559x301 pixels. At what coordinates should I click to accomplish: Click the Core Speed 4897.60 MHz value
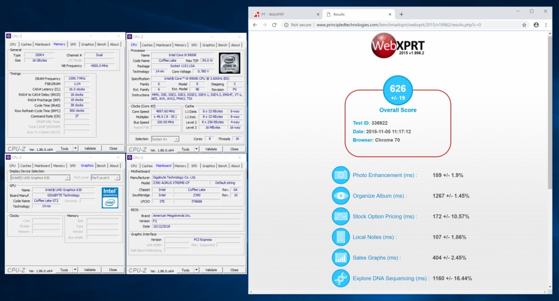165,111
